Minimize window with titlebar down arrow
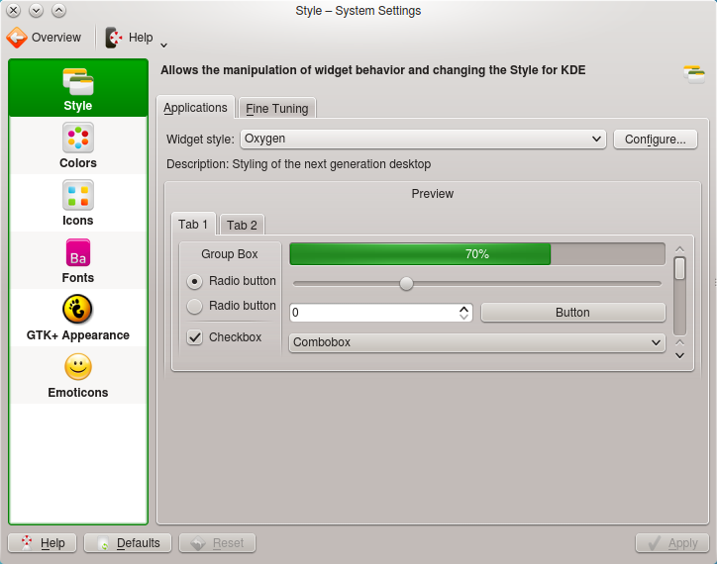717x564 pixels. tap(36, 10)
